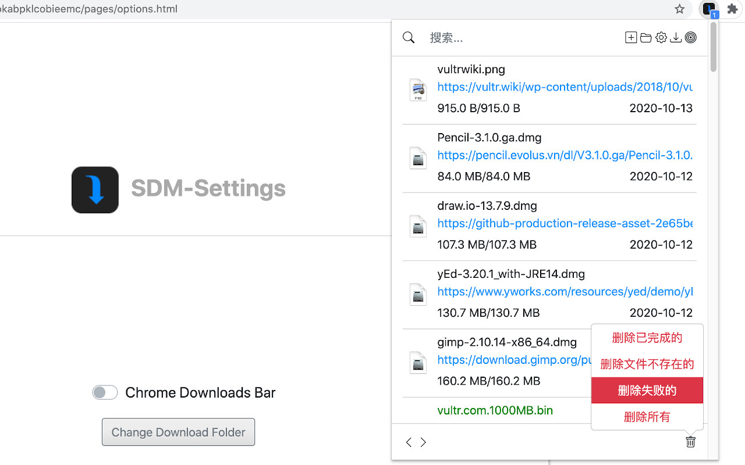The width and height of the screenshot is (745, 465).
Task: Choose 删除所有 to delete all
Action: coord(647,417)
